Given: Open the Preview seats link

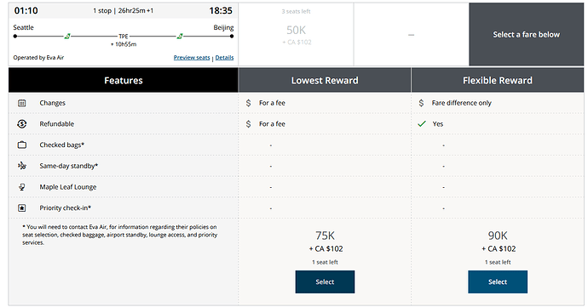Looking at the screenshot, I should point(192,58).
